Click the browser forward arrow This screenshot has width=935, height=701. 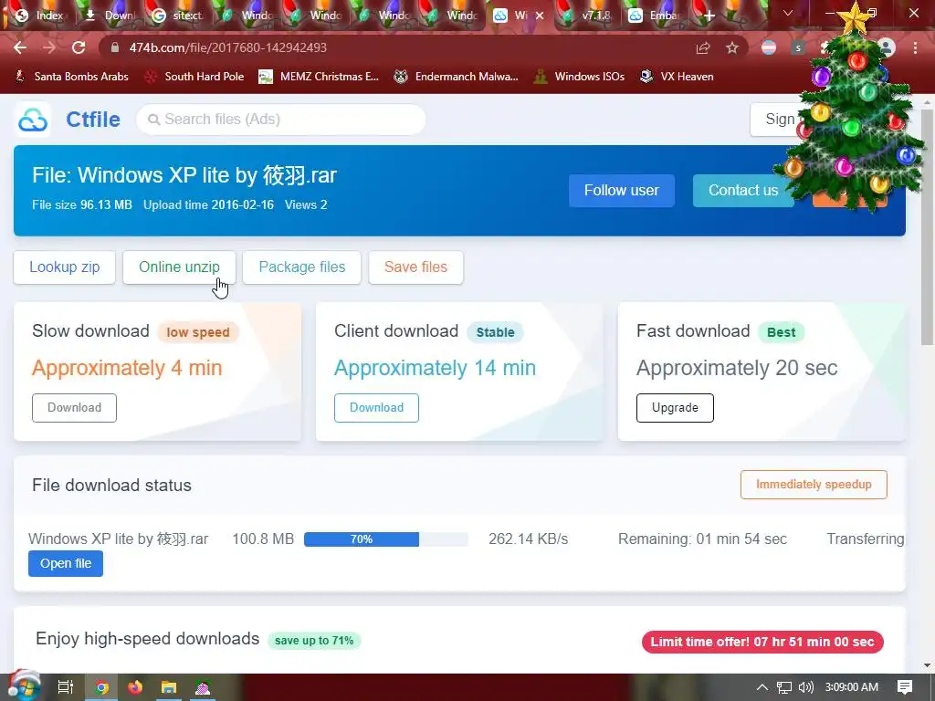[49, 47]
